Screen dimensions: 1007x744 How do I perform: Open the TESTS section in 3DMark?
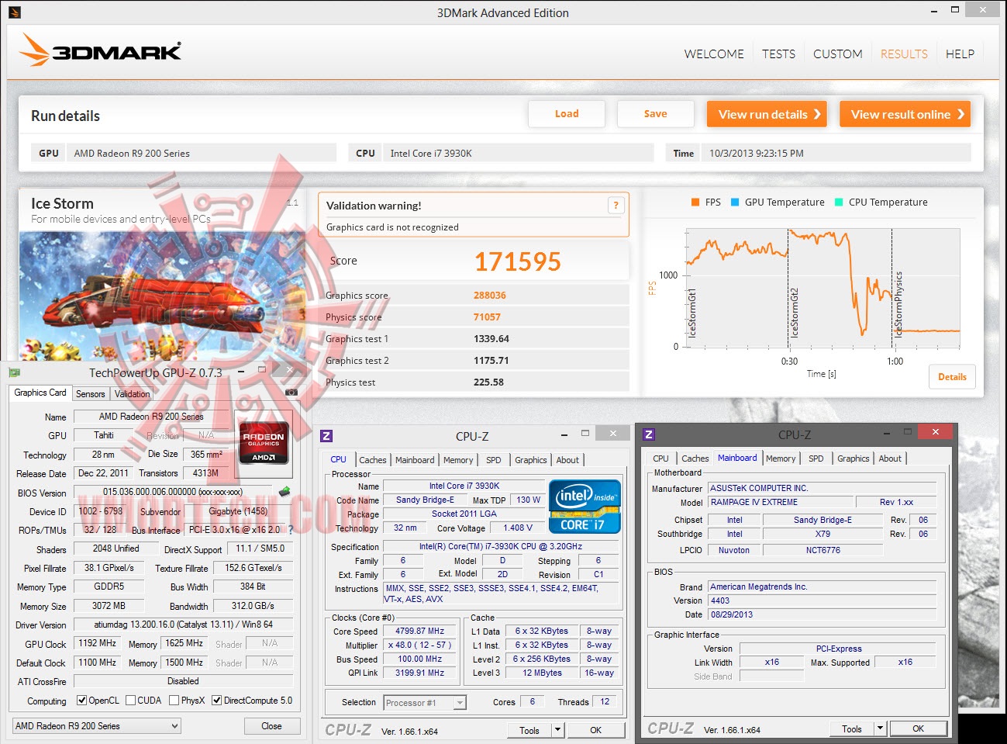tap(778, 54)
